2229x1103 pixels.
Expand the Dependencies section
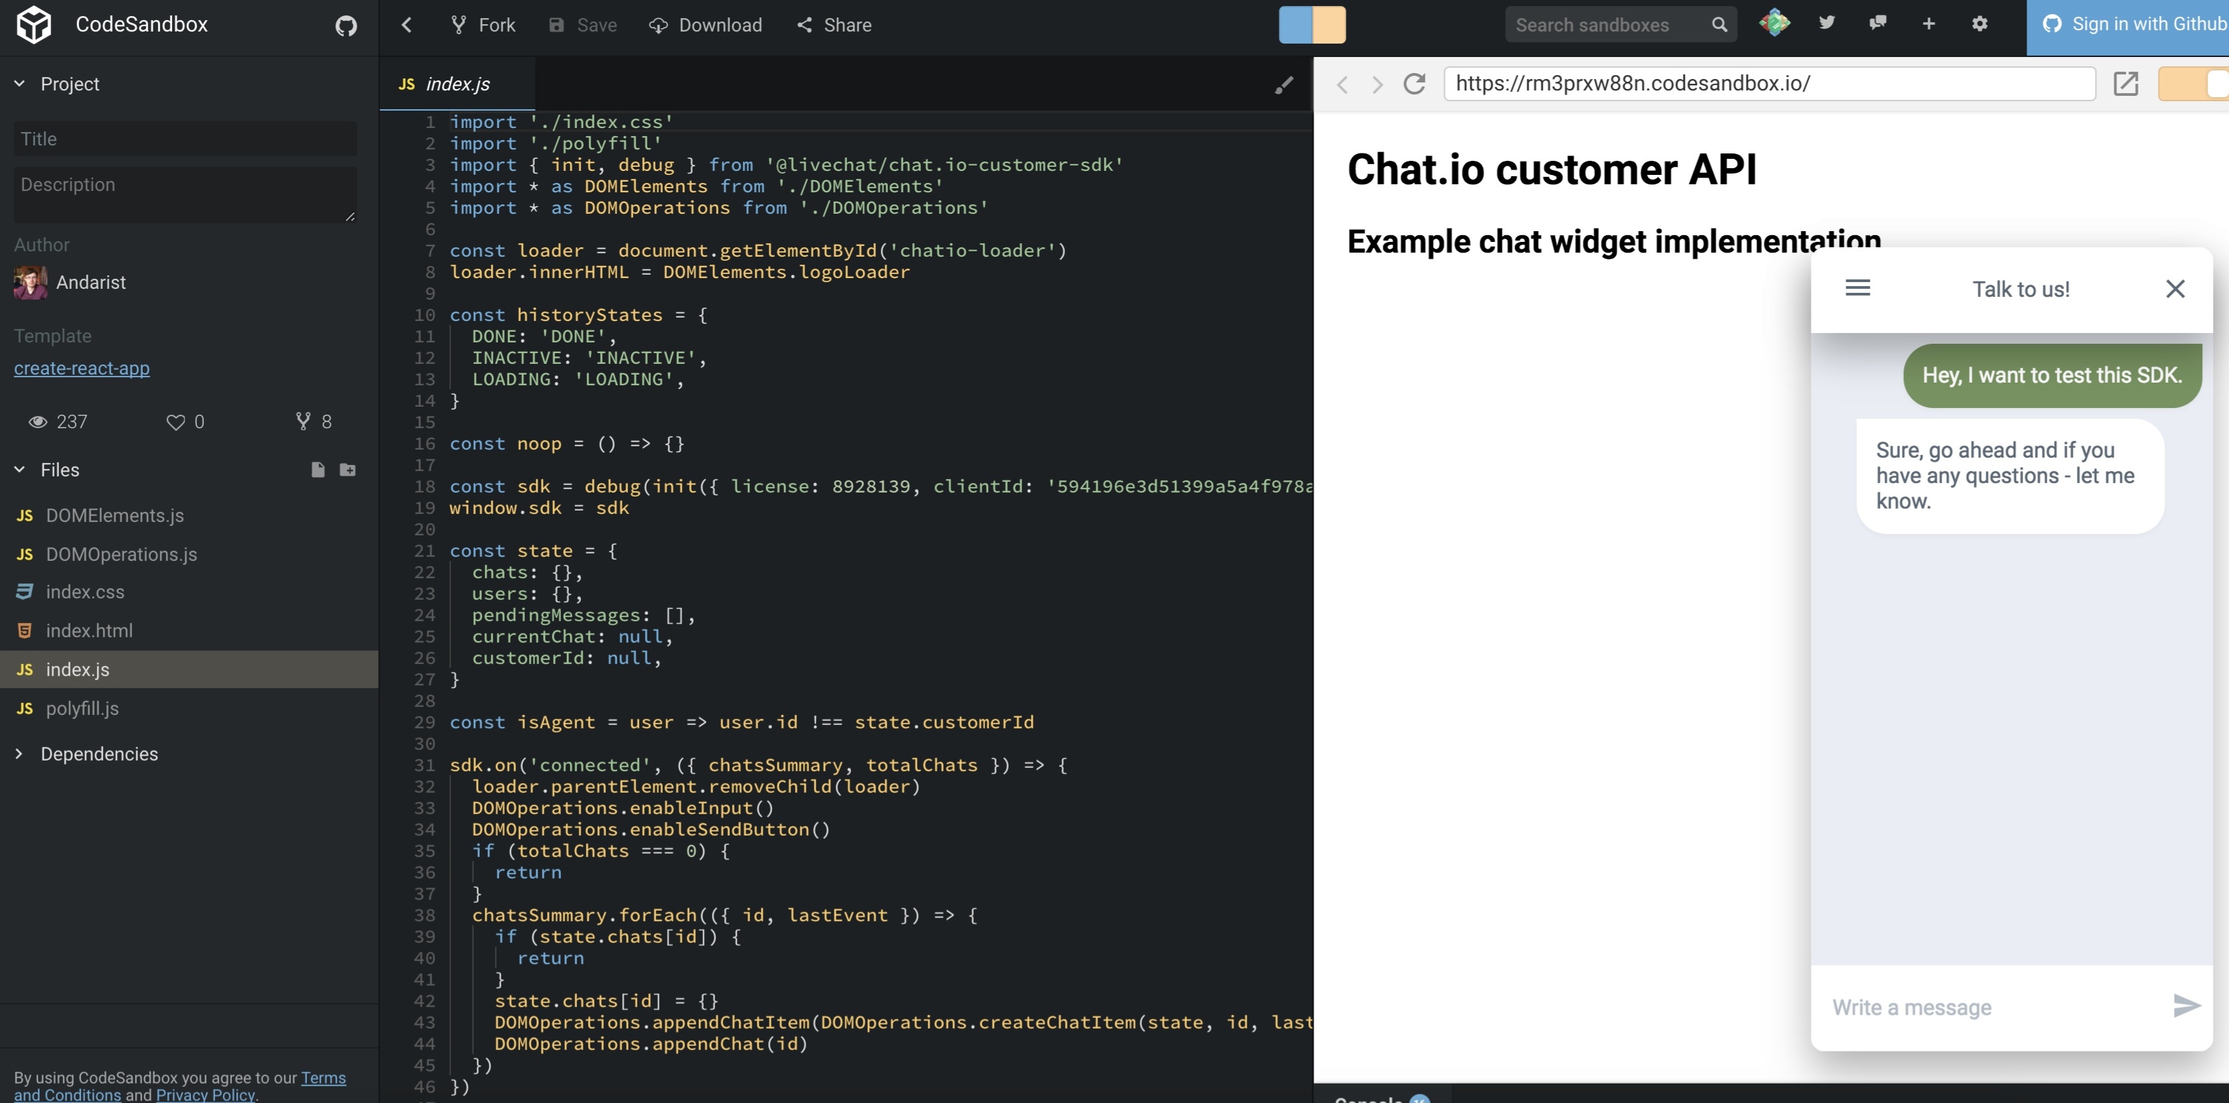tap(20, 753)
